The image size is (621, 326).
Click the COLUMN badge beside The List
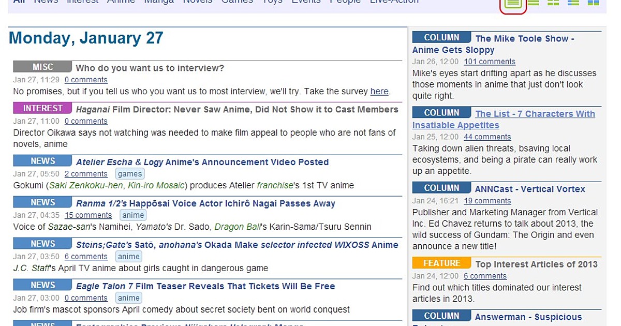coord(441,113)
